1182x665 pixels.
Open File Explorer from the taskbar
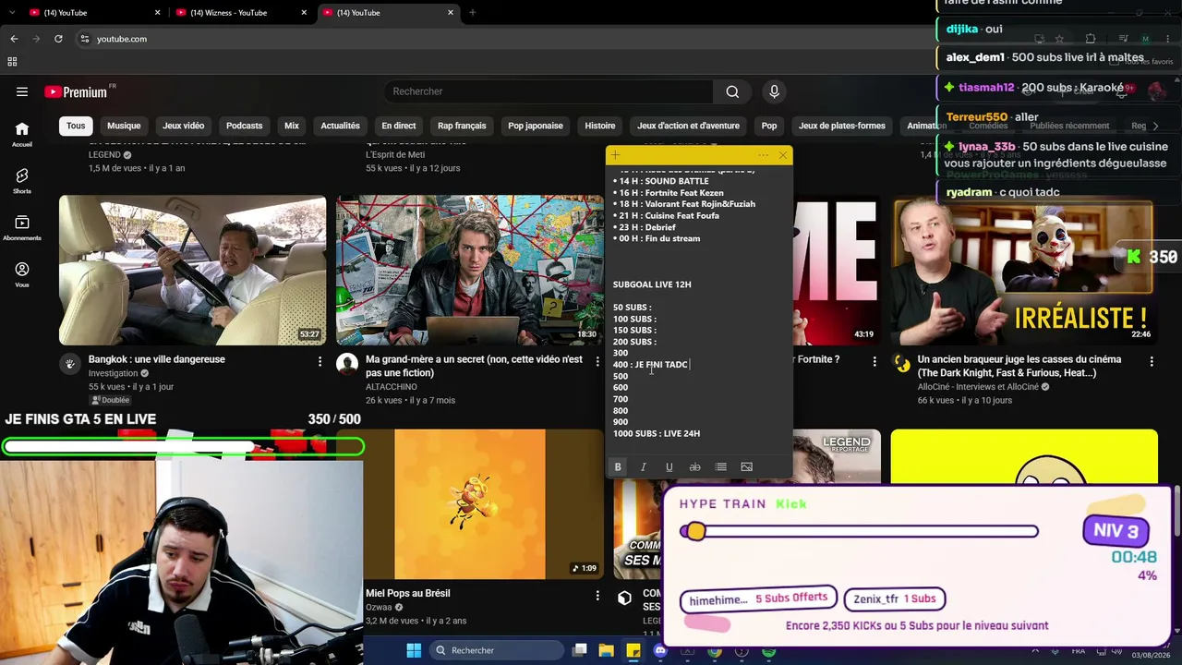(x=607, y=650)
